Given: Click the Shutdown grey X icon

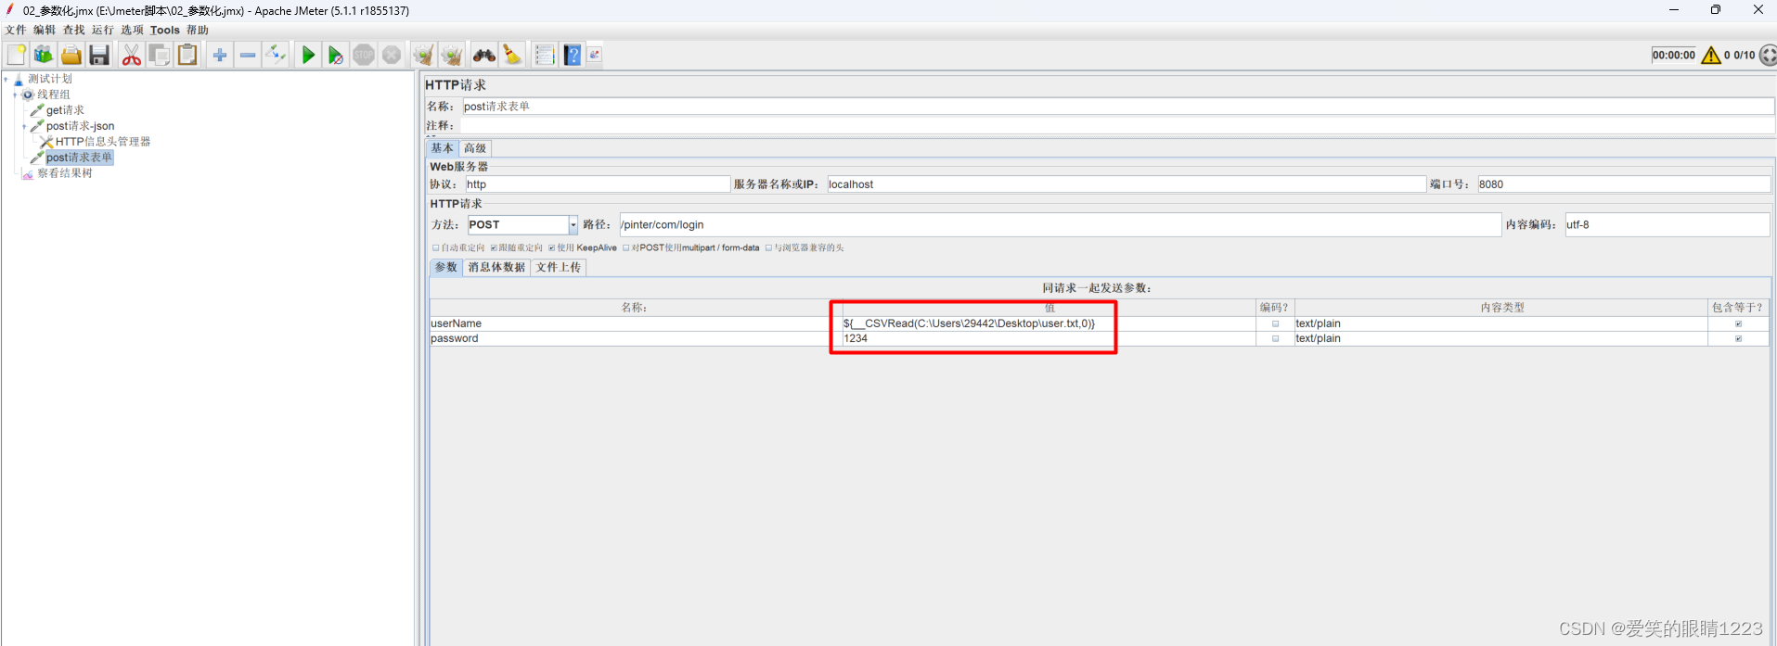Looking at the screenshot, I should tap(392, 55).
